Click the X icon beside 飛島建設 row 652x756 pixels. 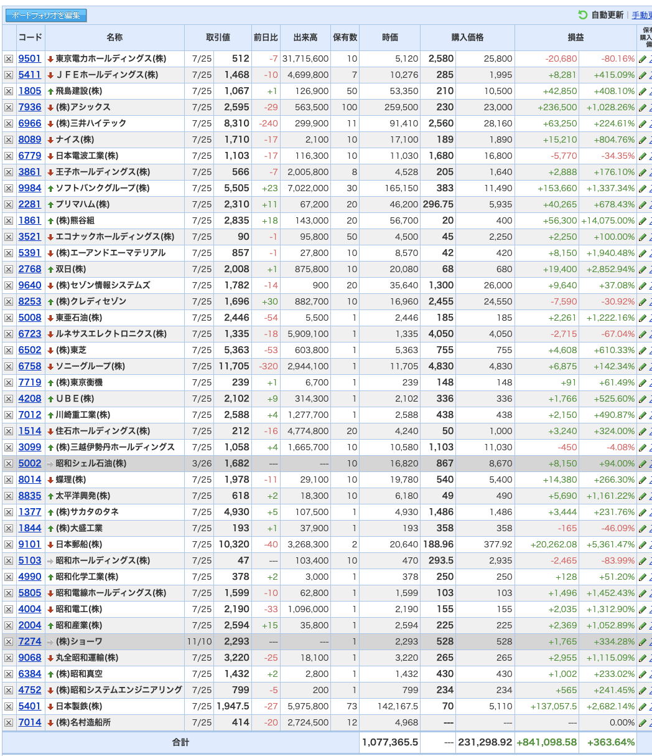tap(9, 91)
